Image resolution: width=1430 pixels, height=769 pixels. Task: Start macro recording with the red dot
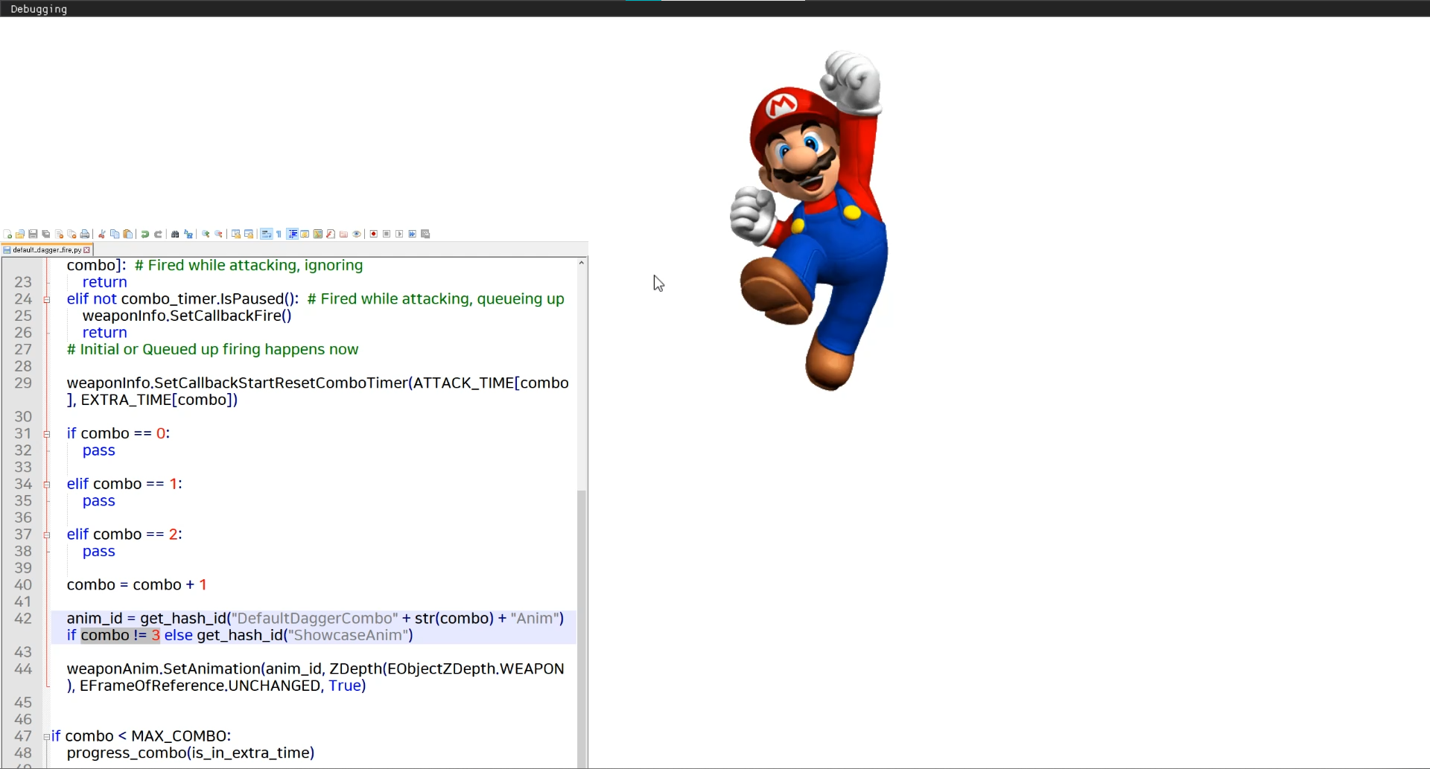374,234
